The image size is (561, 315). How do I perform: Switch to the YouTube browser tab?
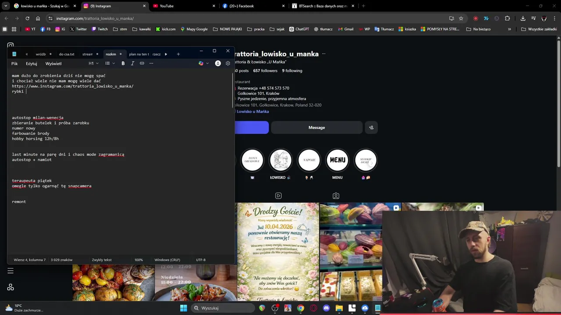183,6
